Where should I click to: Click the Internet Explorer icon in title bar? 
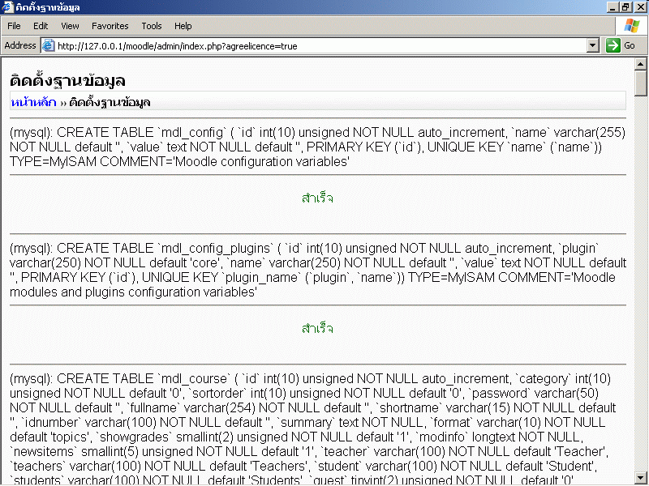[x=7, y=7]
